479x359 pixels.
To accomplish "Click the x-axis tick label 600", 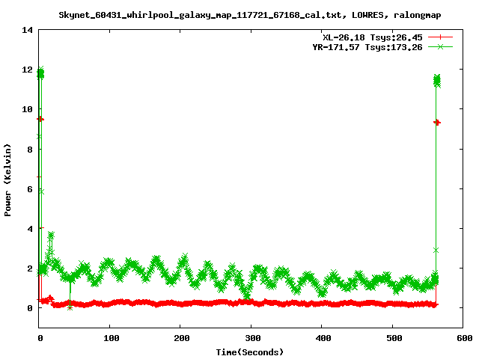I will (x=465, y=338).
